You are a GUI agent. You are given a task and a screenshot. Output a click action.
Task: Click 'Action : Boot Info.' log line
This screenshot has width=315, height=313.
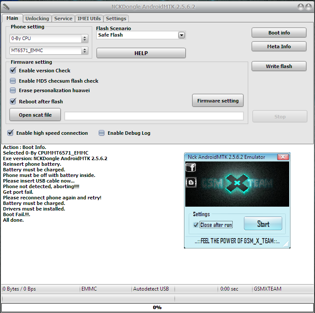25,147
